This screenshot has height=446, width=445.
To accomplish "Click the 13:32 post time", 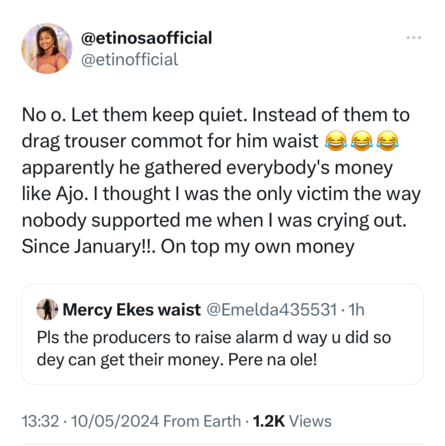I will pos(40,421).
